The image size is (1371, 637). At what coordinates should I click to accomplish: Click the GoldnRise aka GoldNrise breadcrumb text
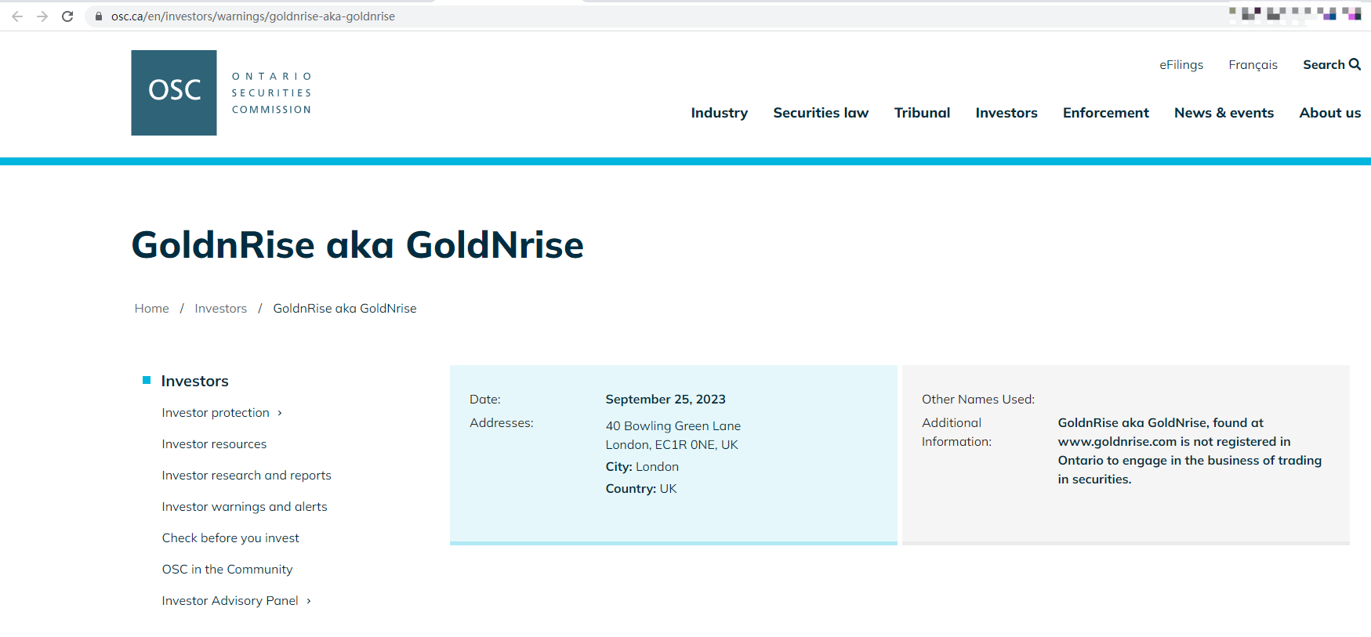click(345, 309)
